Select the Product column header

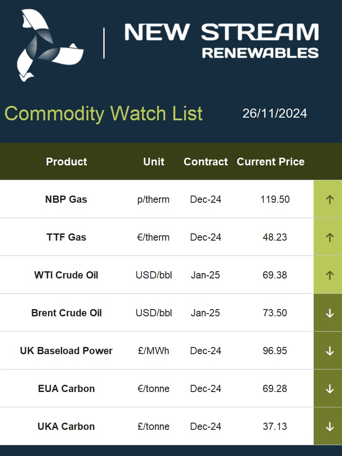pyautogui.click(x=67, y=162)
